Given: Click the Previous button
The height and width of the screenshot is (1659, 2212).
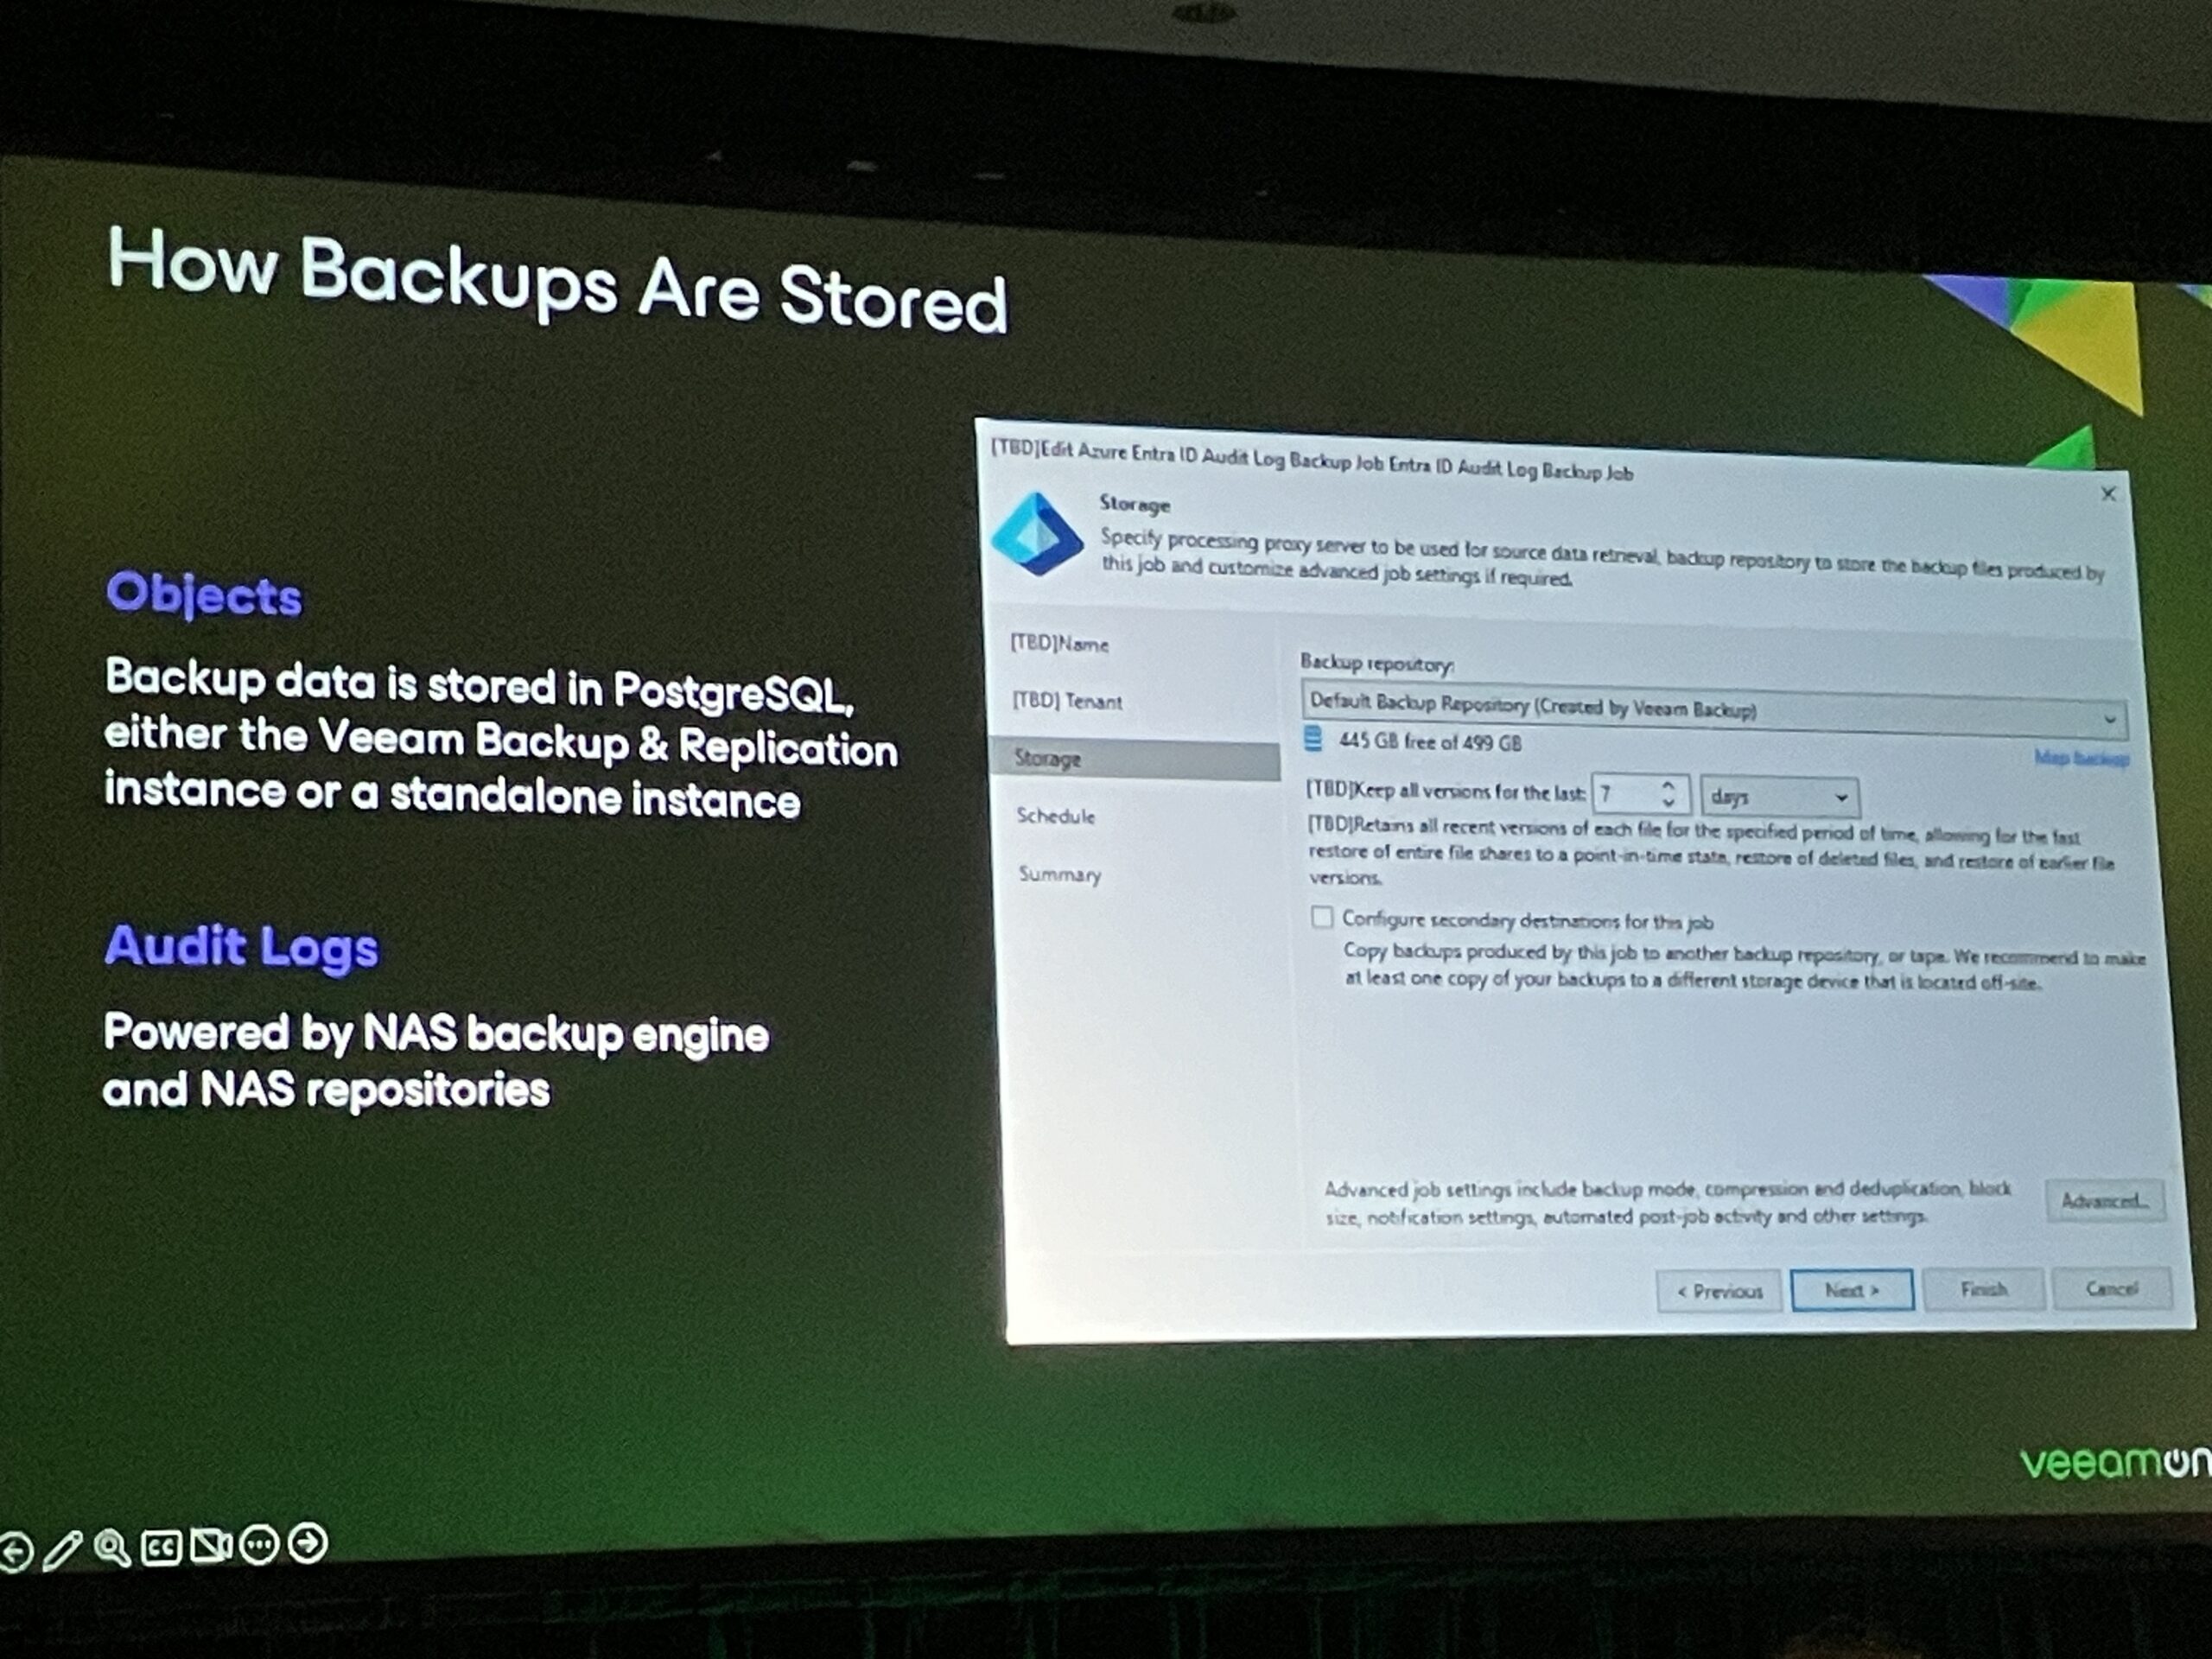Looking at the screenshot, I should coord(1719,1291).
